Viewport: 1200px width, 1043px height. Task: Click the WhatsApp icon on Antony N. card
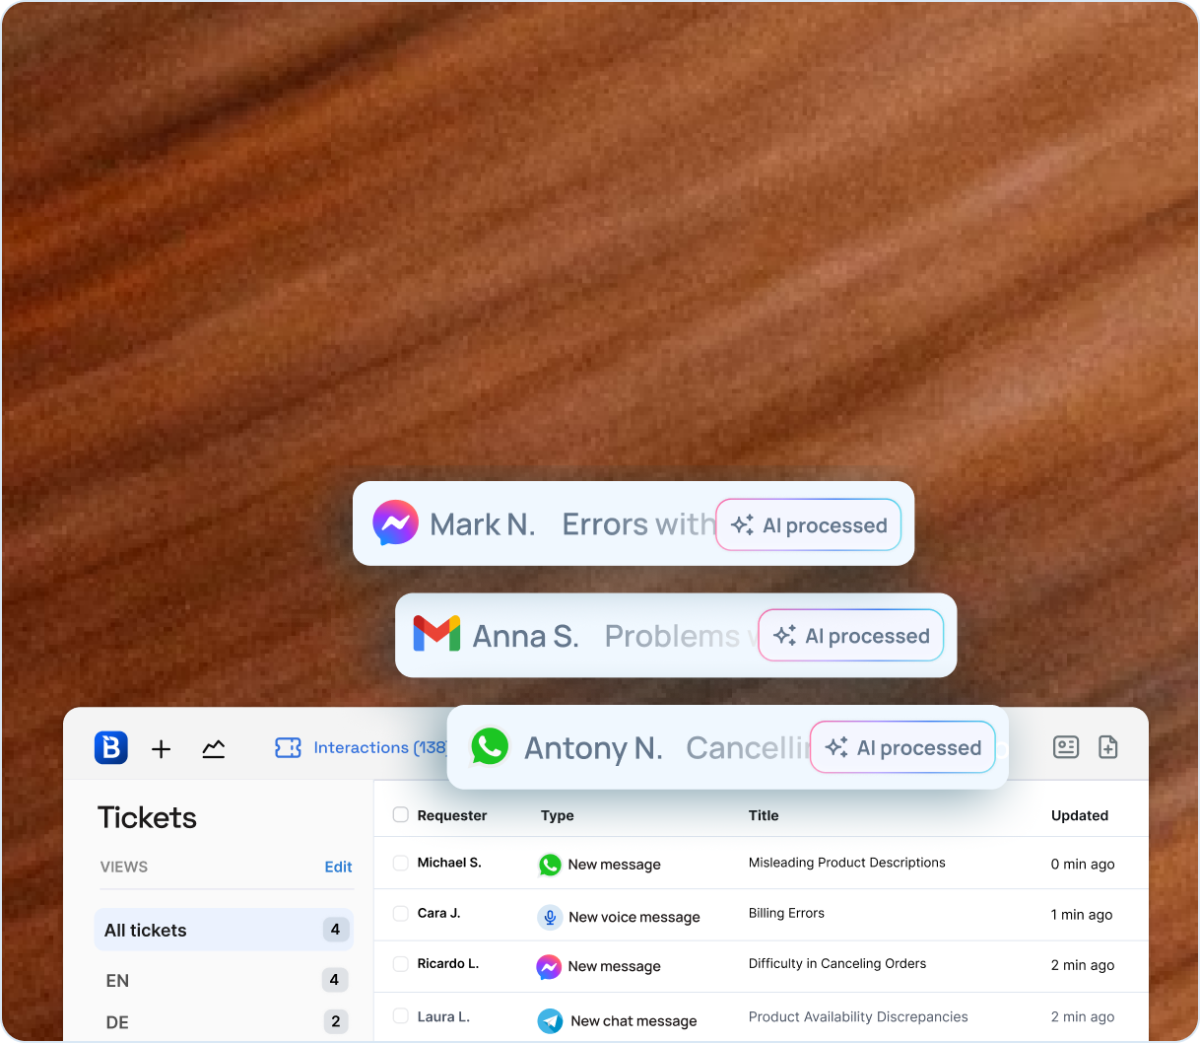pos(490,746)
